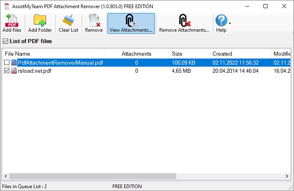Sort by File Name column header
Screen dimensions: 294x191
(x=53, y=54)
